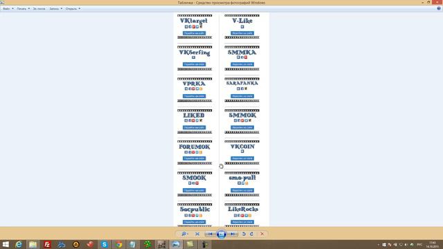Expand the Открыть dropdown menu

(x=73, y=9)
